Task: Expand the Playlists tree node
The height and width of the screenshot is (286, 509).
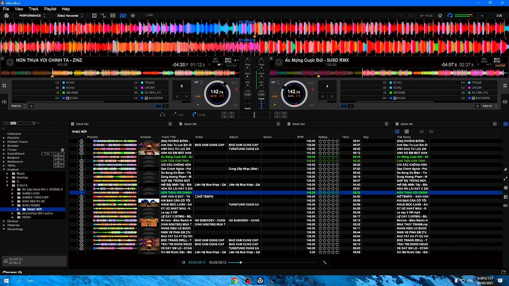Action: [4, 138]
